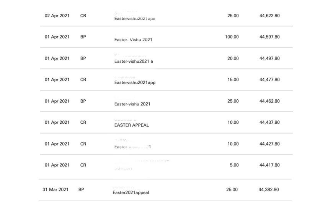Screen dimensions: 328x207
Task: Click the Easter-vishu 2021 25.00 description
Action: 132,104
